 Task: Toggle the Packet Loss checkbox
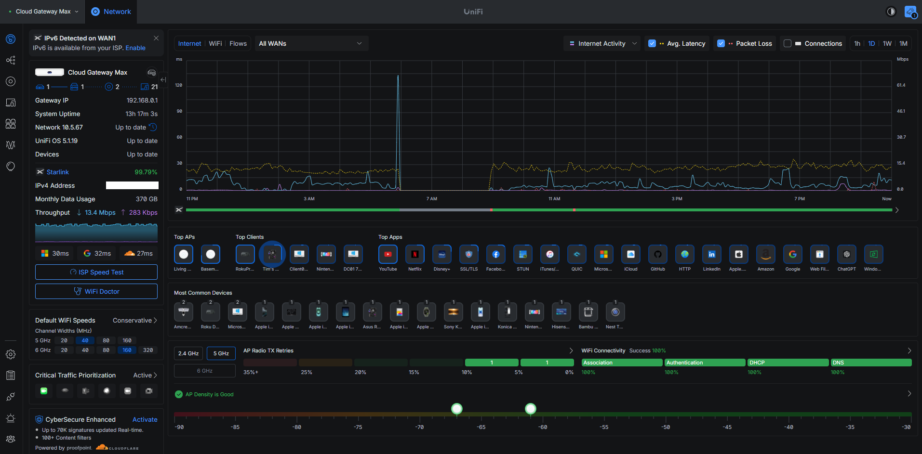[x=721, y=43]
